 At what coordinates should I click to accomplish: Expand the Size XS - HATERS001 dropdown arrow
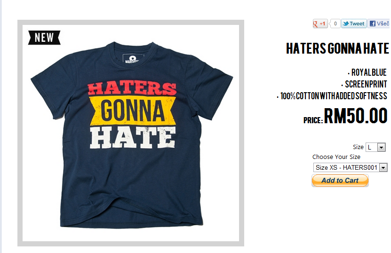pyautogui.click(x=383, y=167)
